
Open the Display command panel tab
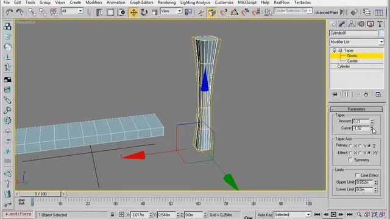click(x=370, y=24)
